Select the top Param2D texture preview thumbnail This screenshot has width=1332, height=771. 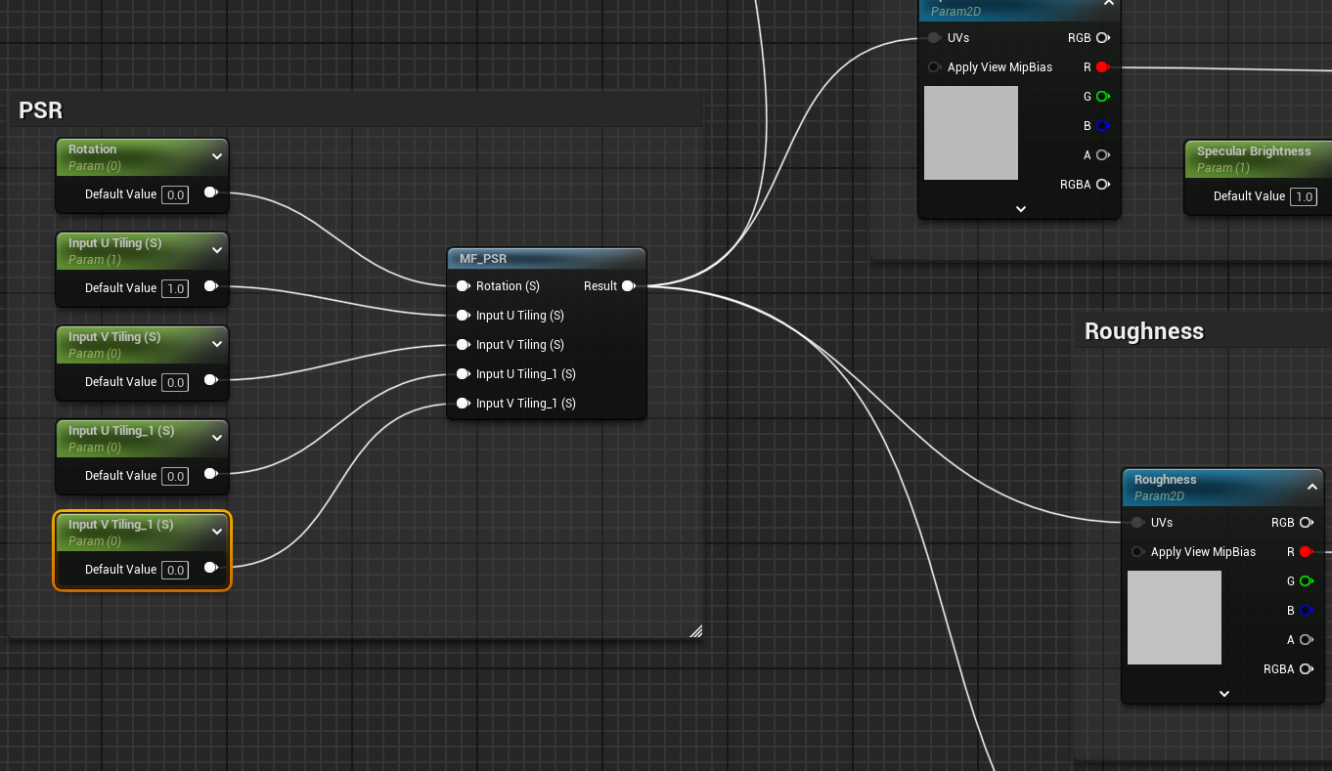[971, 133]
